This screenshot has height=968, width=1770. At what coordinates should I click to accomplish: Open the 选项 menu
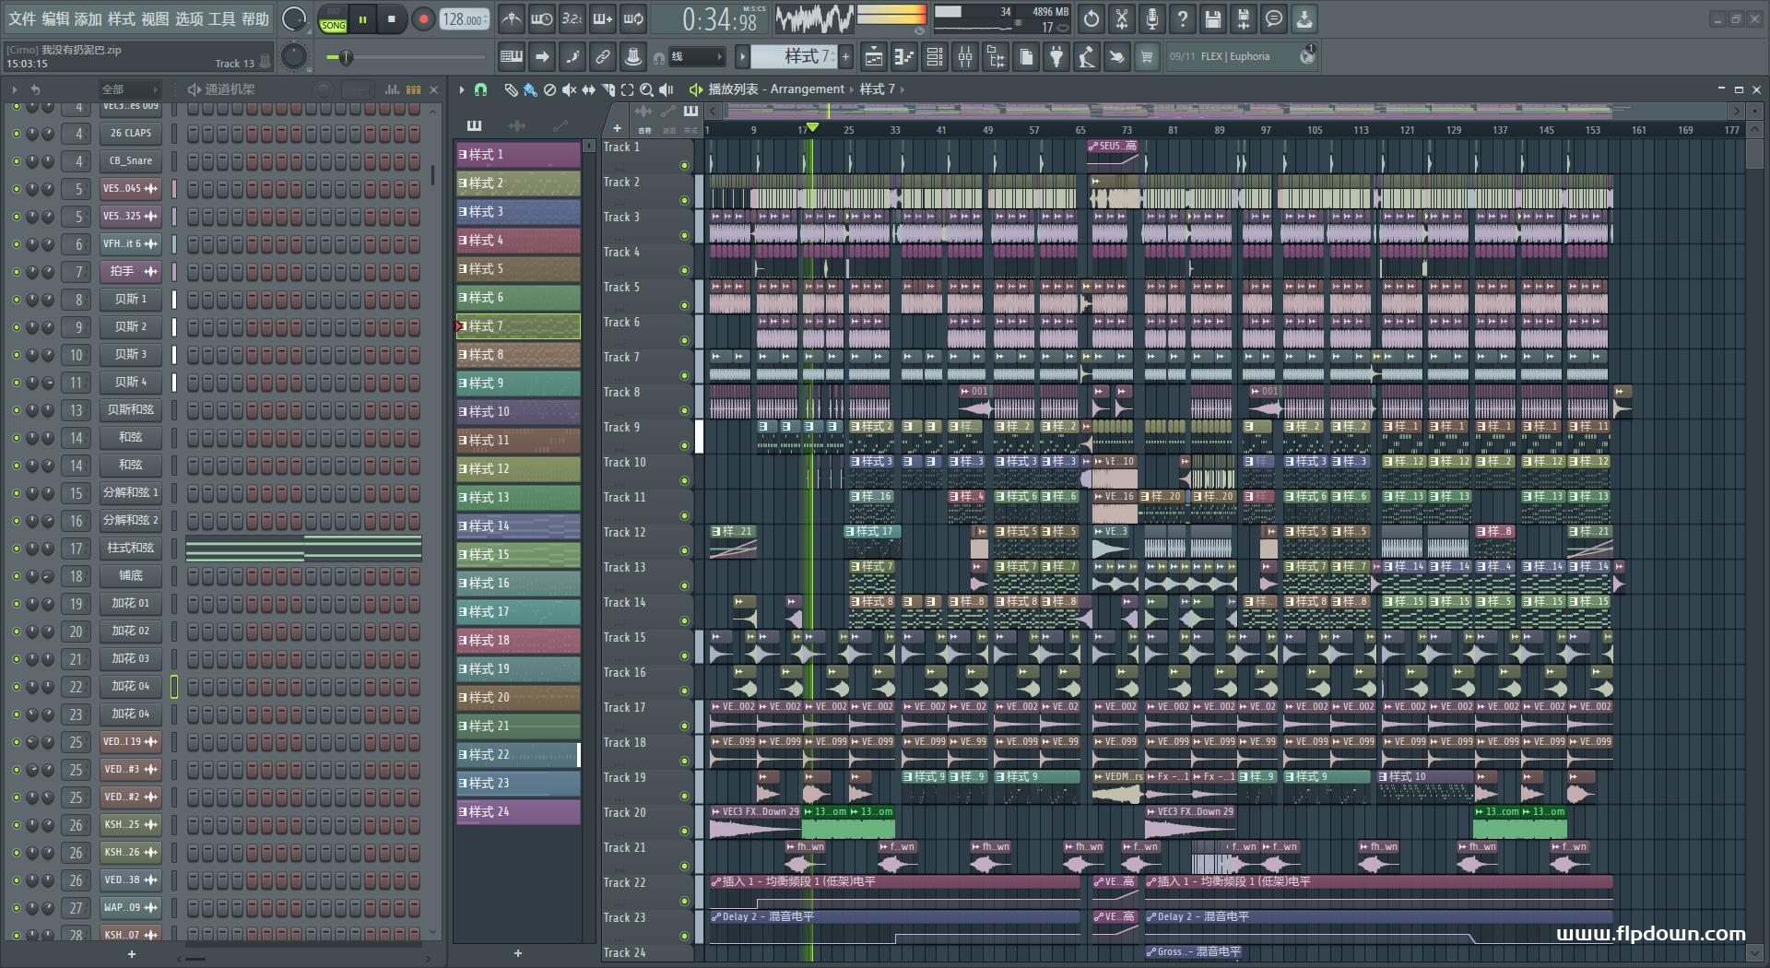point(188,19)
